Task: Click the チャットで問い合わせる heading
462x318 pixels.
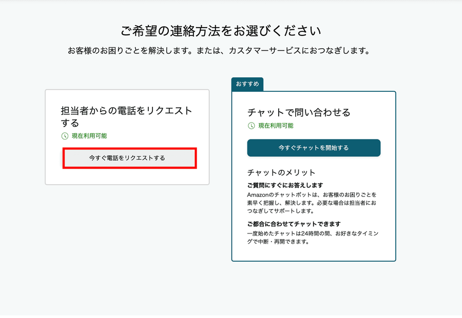Action: 299,112
